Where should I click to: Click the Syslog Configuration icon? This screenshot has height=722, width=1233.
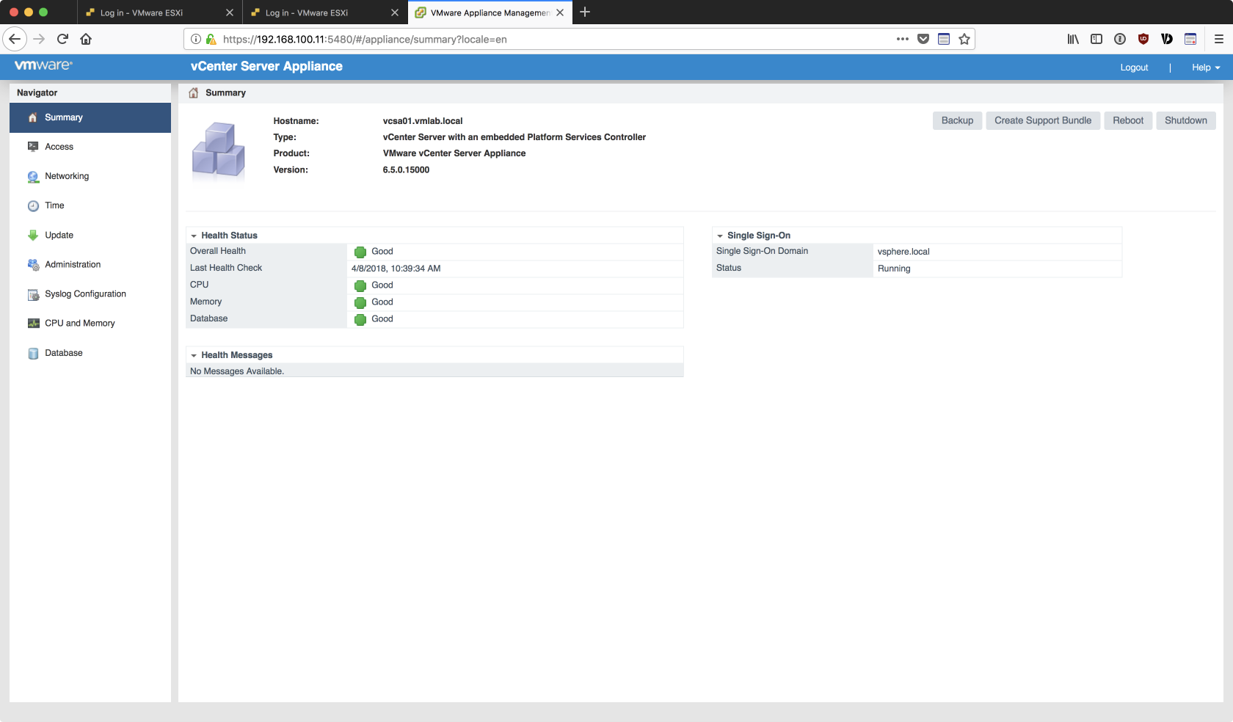point(33,294)
